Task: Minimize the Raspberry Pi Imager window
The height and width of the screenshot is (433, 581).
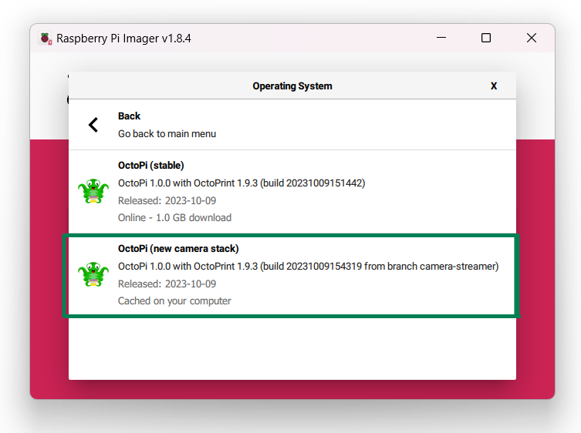Action: coord(441,38)
